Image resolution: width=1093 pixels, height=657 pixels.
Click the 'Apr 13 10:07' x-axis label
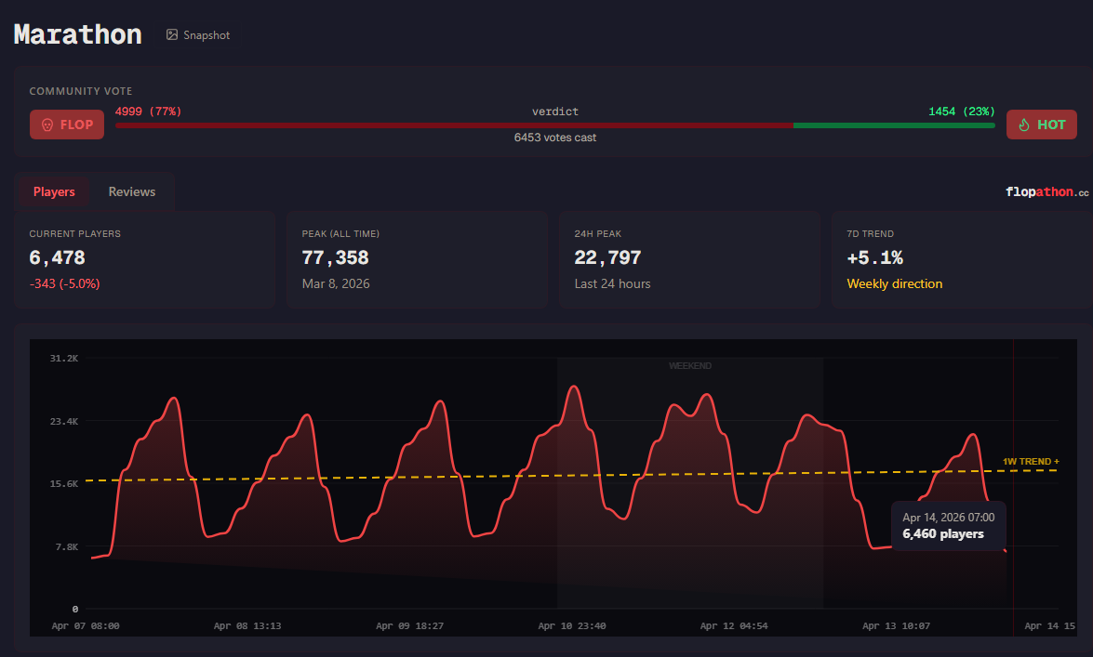coord(896,625)
